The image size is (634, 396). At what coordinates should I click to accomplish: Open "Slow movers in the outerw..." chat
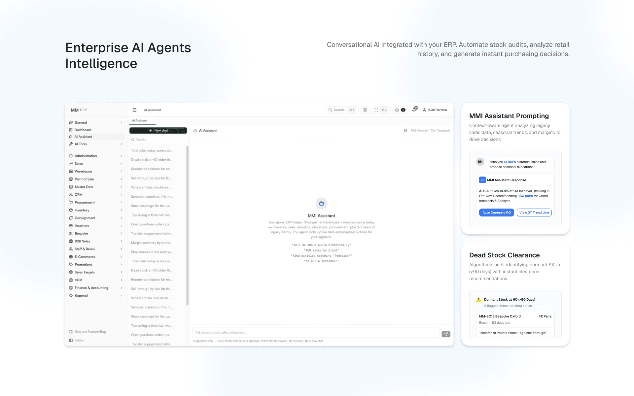(x=152, y=252)
